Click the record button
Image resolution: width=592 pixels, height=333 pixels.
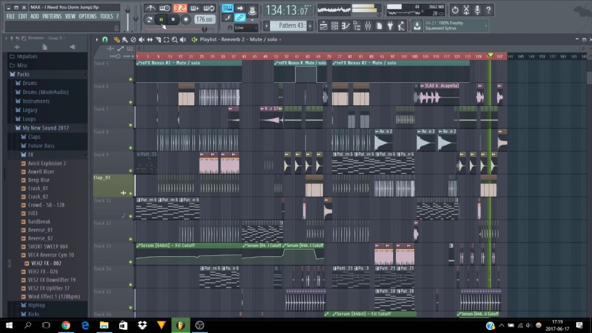pyautogui.click(x=185, y=19)
